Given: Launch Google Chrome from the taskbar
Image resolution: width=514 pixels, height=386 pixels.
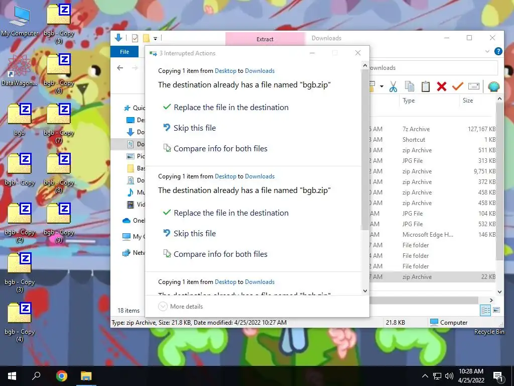Looking at the screenshot, I should pyautogui.click(x=61, y=376).
